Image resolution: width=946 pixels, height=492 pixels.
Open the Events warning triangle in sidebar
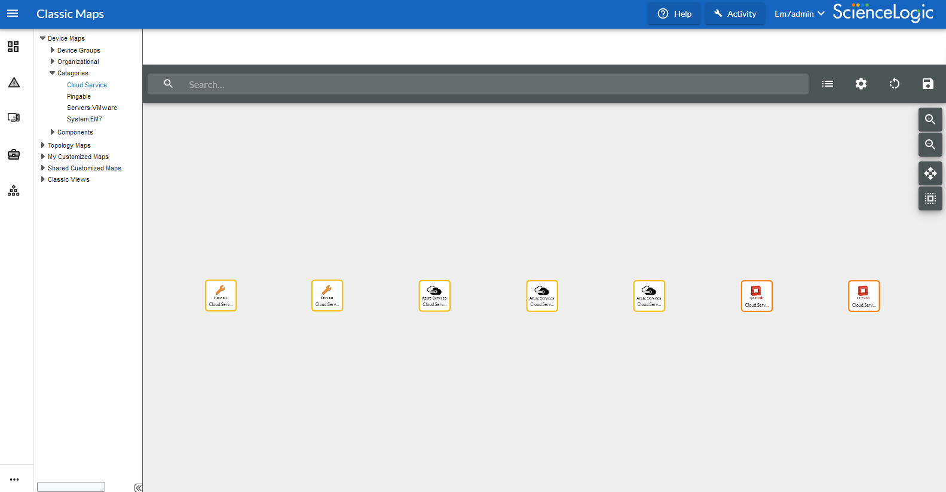coord(14,82)
